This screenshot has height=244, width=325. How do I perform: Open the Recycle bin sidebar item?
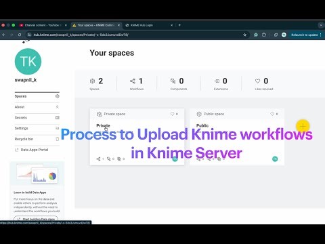coord(37,139)
